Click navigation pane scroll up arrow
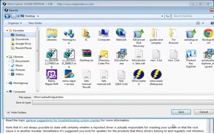This screenshot has width=214, height=134. click(x=38, y=28)
